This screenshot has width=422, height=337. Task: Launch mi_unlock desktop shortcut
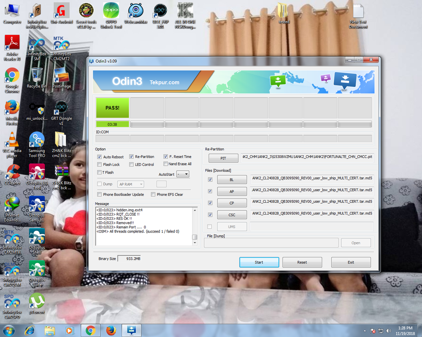[37, 111]
